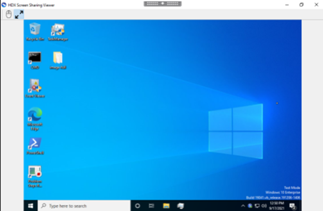Toggle the mouse control icon in viewer toolbar
The height and width of the screenshot is (211, 323).
tap(9, 14)
